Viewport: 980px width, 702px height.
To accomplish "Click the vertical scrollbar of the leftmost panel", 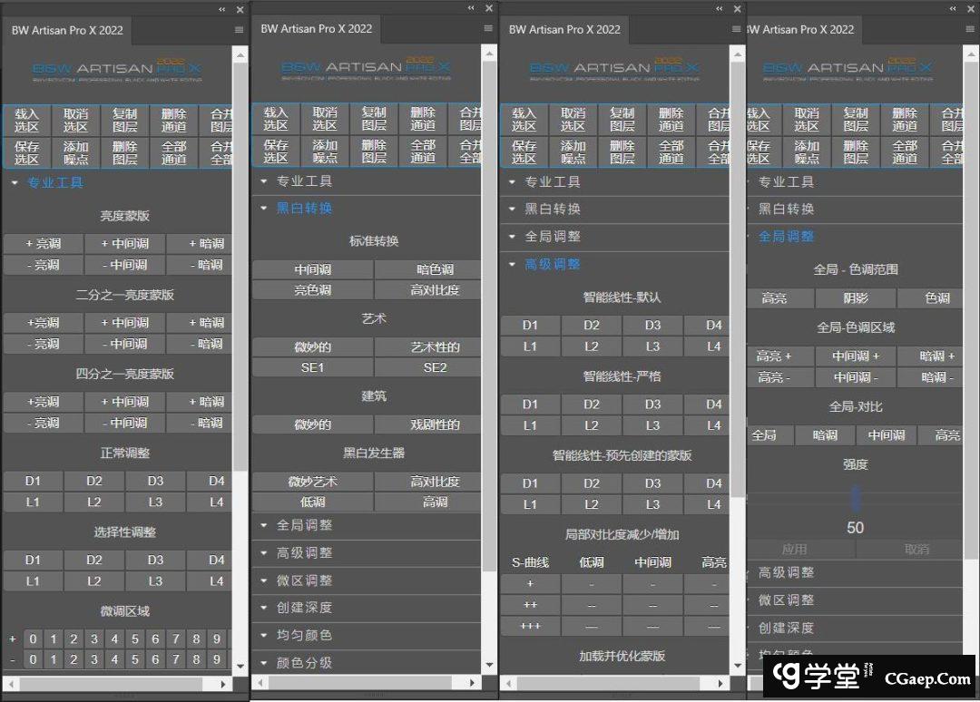I will 240,272.
